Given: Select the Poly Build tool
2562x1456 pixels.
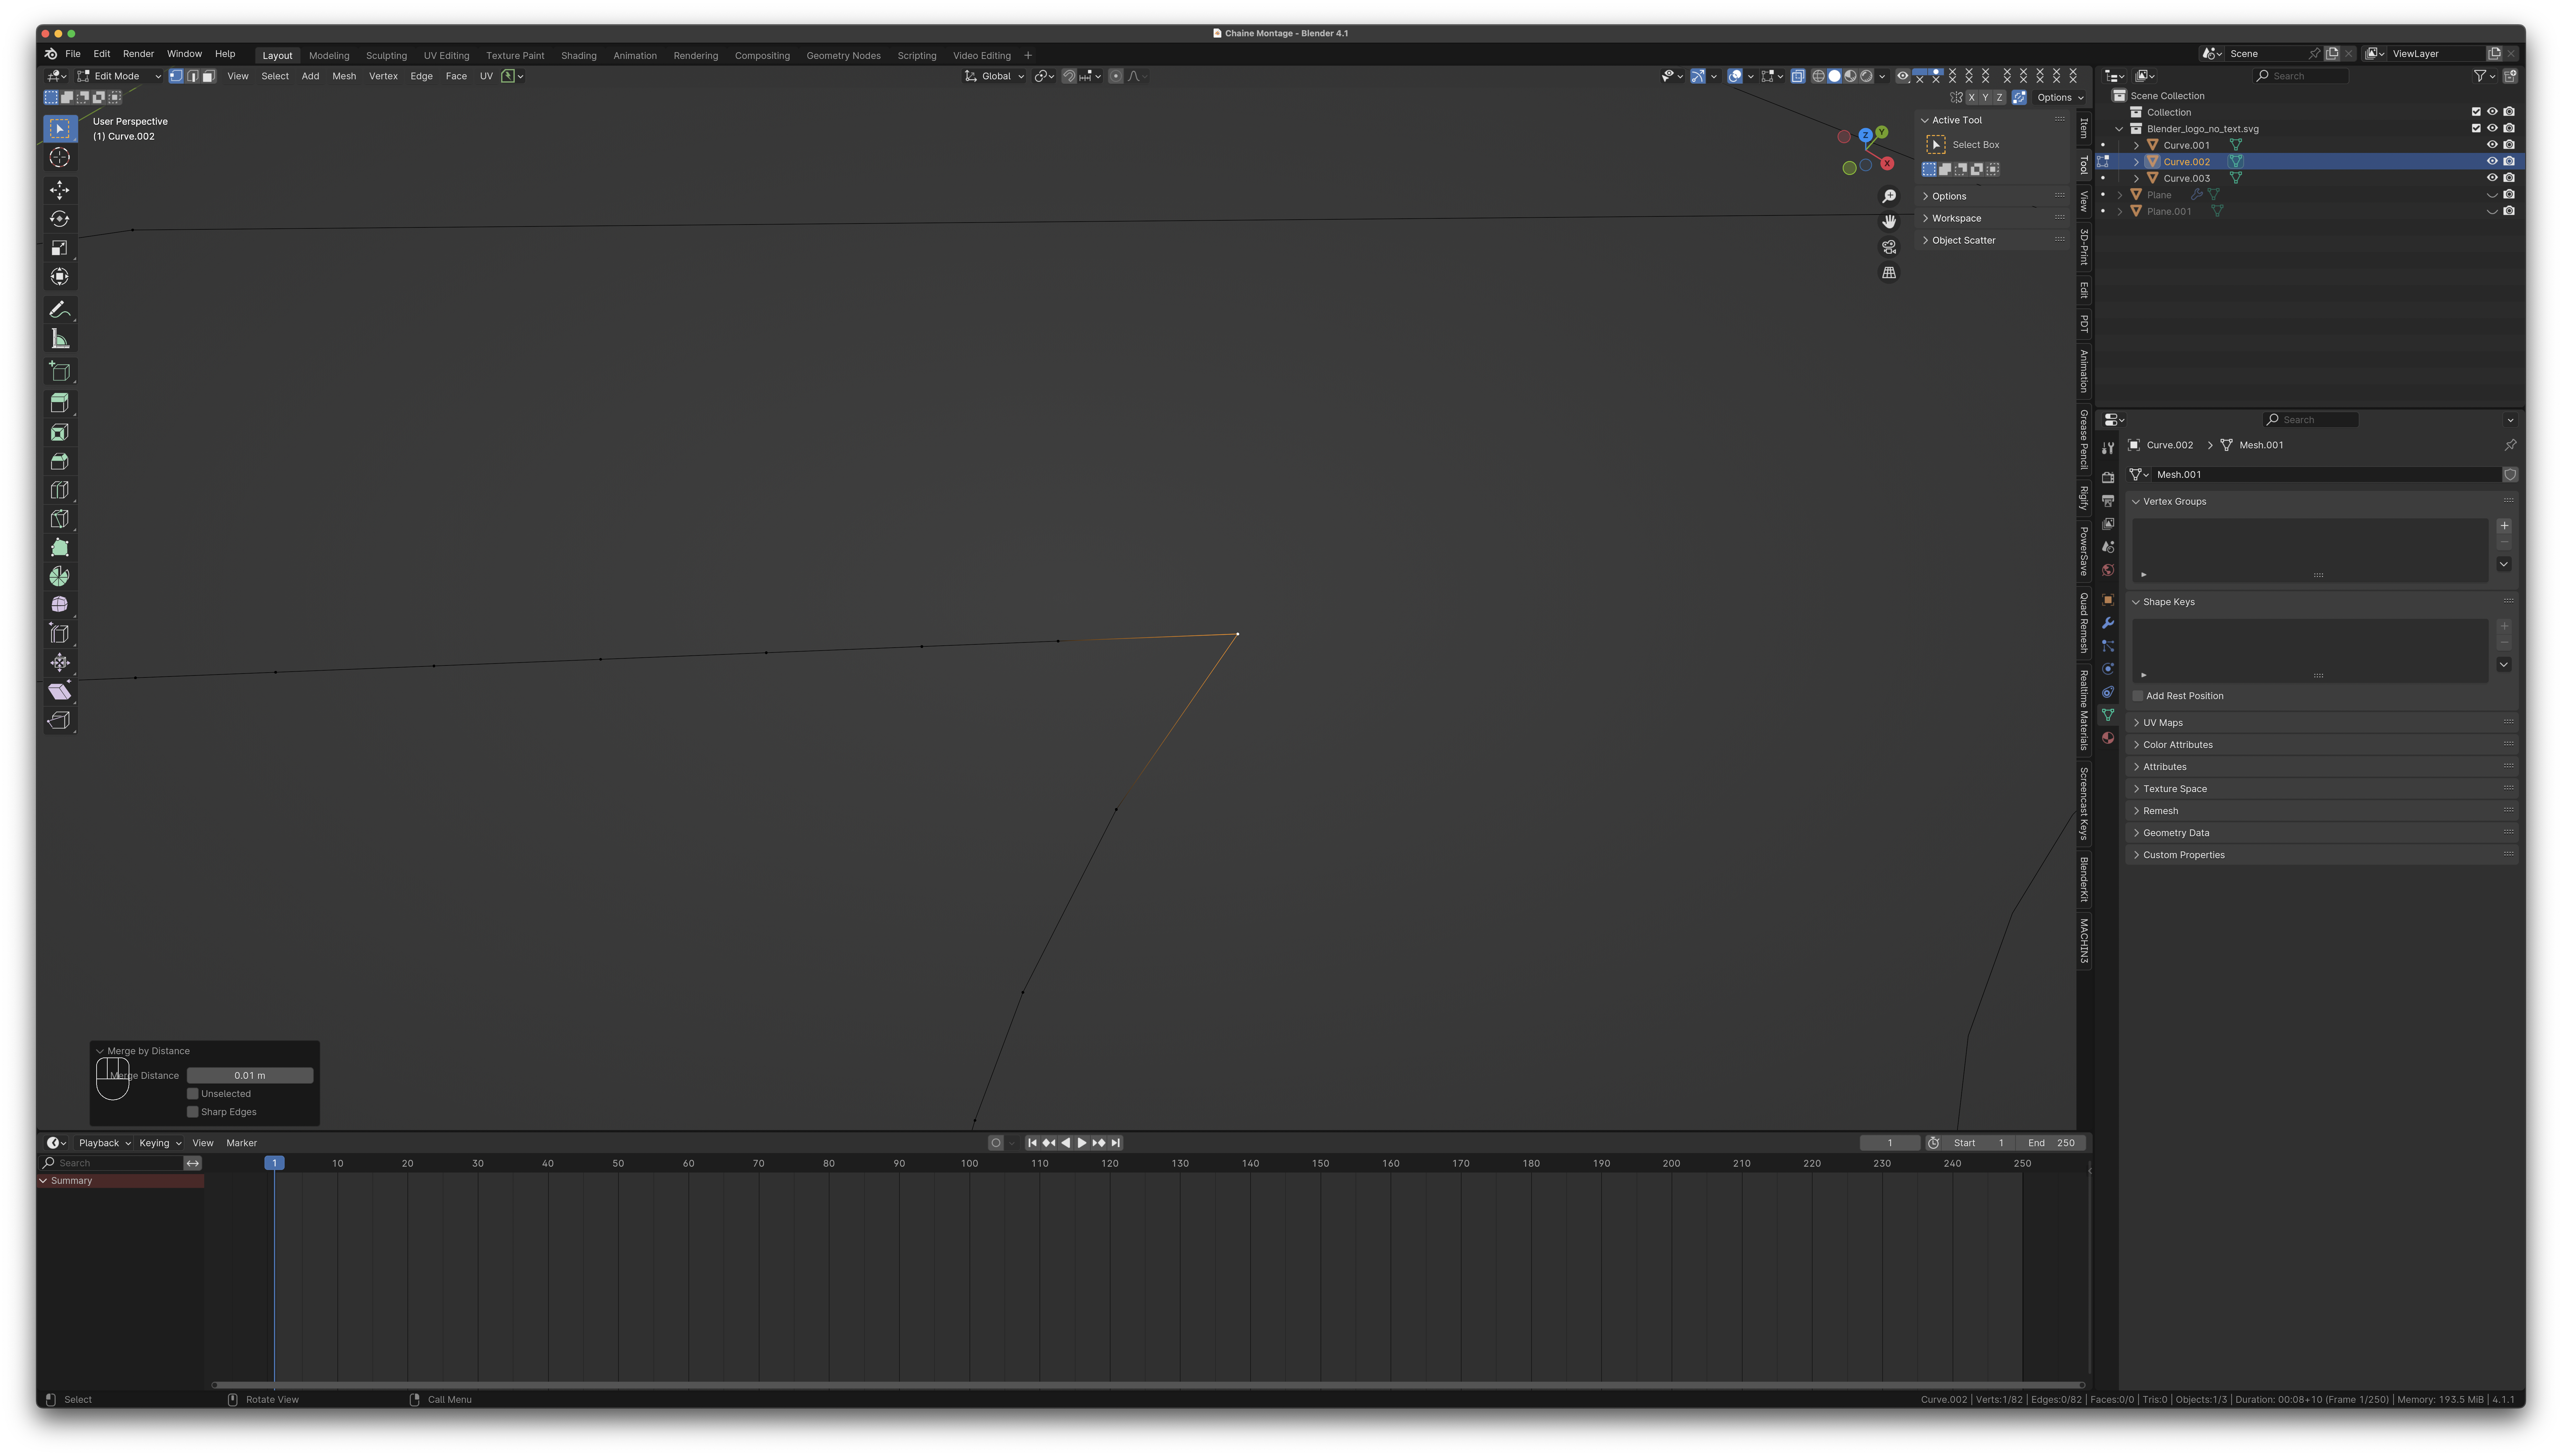Looking at the screenshot, I should tap(60, 548).
